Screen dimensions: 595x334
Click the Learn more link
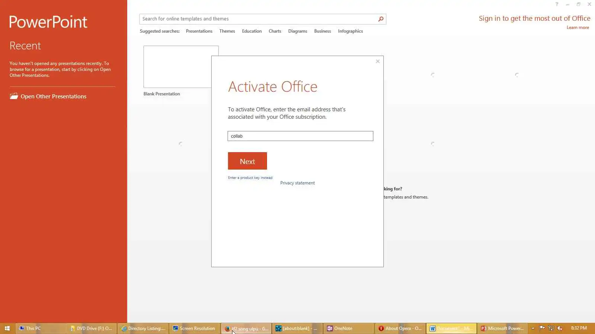[578, 27]
